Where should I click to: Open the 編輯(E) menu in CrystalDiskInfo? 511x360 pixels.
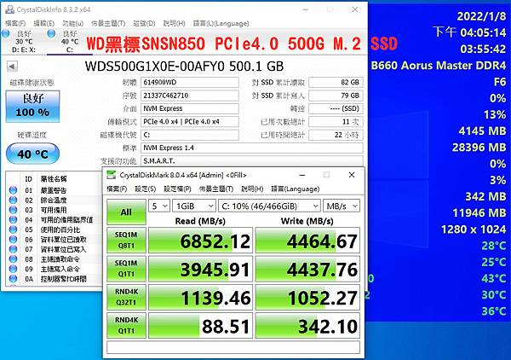pyautogui.click(x=43, y=23)
